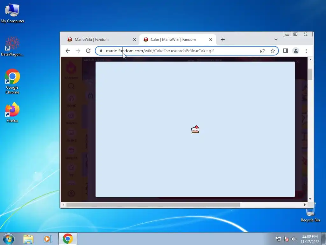Launch Windows Media Player from taskbar
The height and width of the screenshot is (245, 326).
click(x=48, y=239)
